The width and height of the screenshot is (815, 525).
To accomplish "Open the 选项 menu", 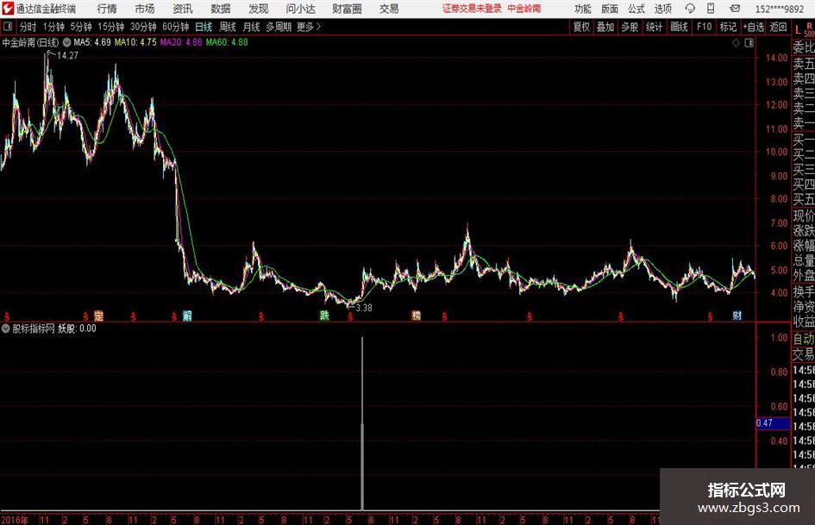I will coord(662,9).
